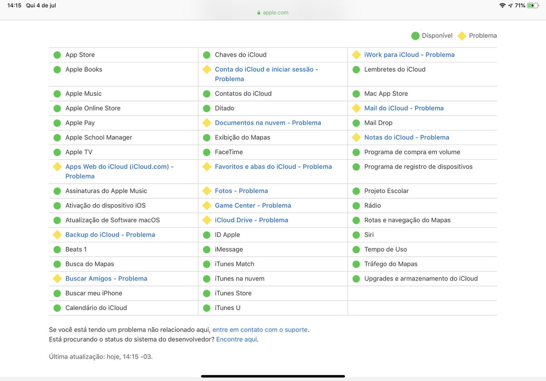Open Favoritos e abas do iCloud link
The width and height of the screenshot is (546, 381).
[x=273, y=166]
